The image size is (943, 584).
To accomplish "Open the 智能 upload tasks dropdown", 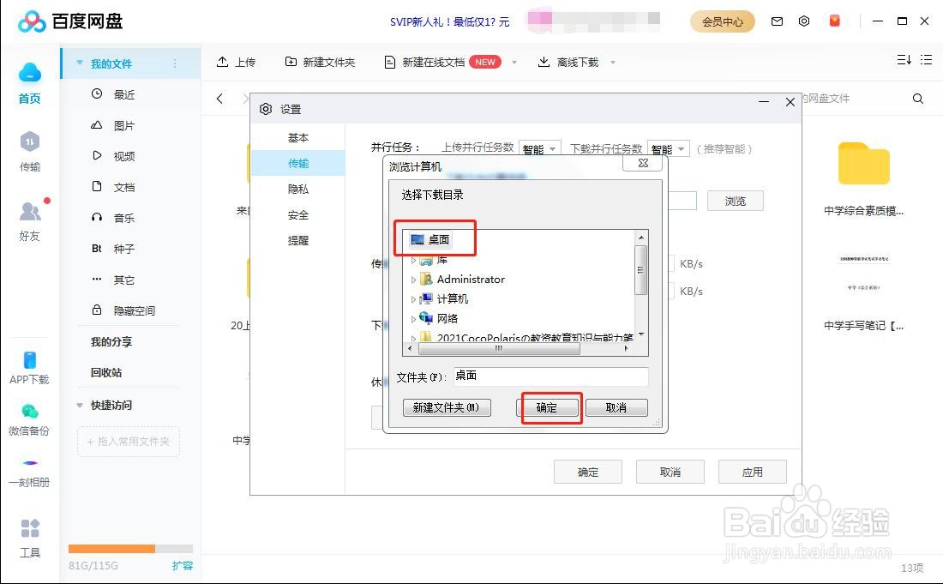I will tap(539, 148).
